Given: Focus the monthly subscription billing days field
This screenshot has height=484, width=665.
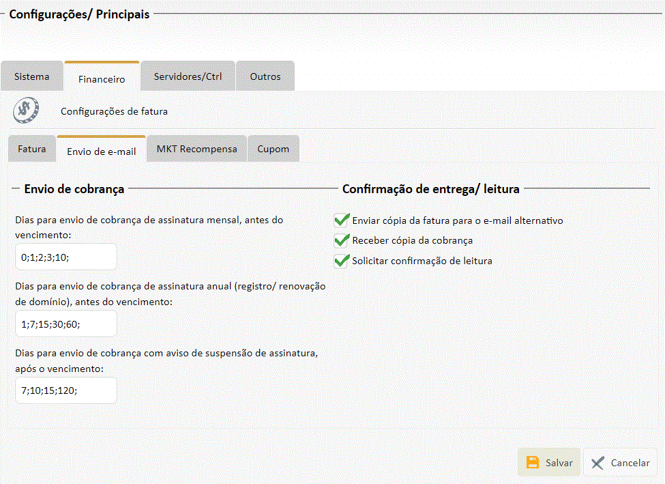Looking at the screenshot, I should tap(66, 257).
